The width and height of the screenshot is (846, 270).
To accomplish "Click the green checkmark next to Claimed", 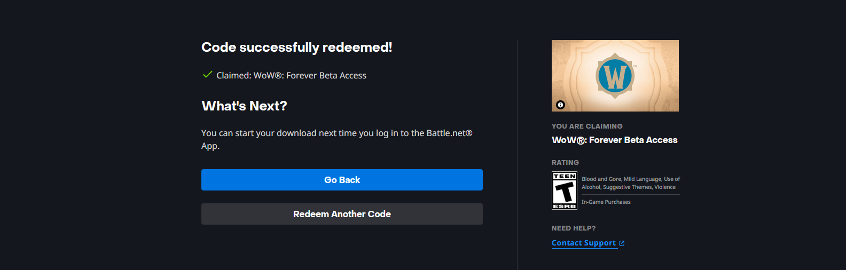I will [x=207, y=75].
